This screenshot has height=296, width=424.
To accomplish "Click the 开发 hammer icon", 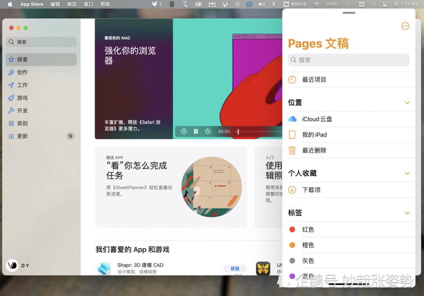I will 11,111.
